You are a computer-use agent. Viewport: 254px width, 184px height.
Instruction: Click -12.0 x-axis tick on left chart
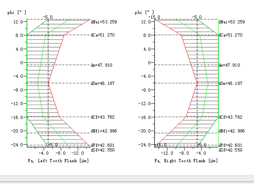coord(78,153)
